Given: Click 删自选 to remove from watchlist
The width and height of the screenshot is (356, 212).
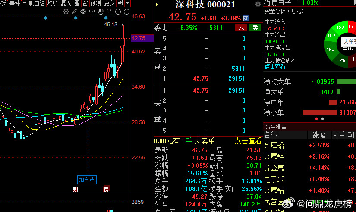Looking at the screenshot, I should [37, 3].
